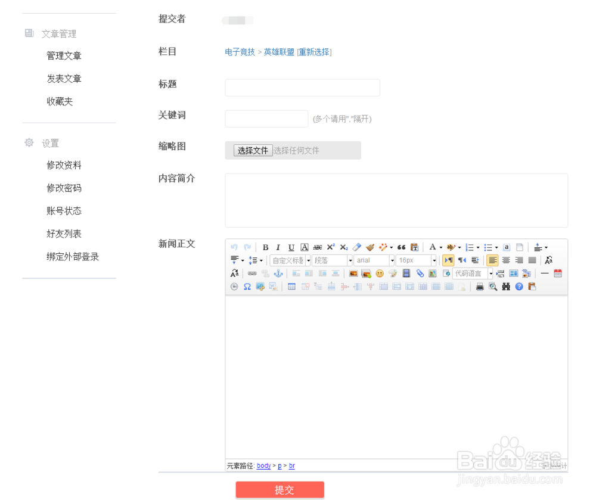Open the arial font family dropdown
Image resolution: width=596 pixels, height=500 pixels.
pos(374,260)
